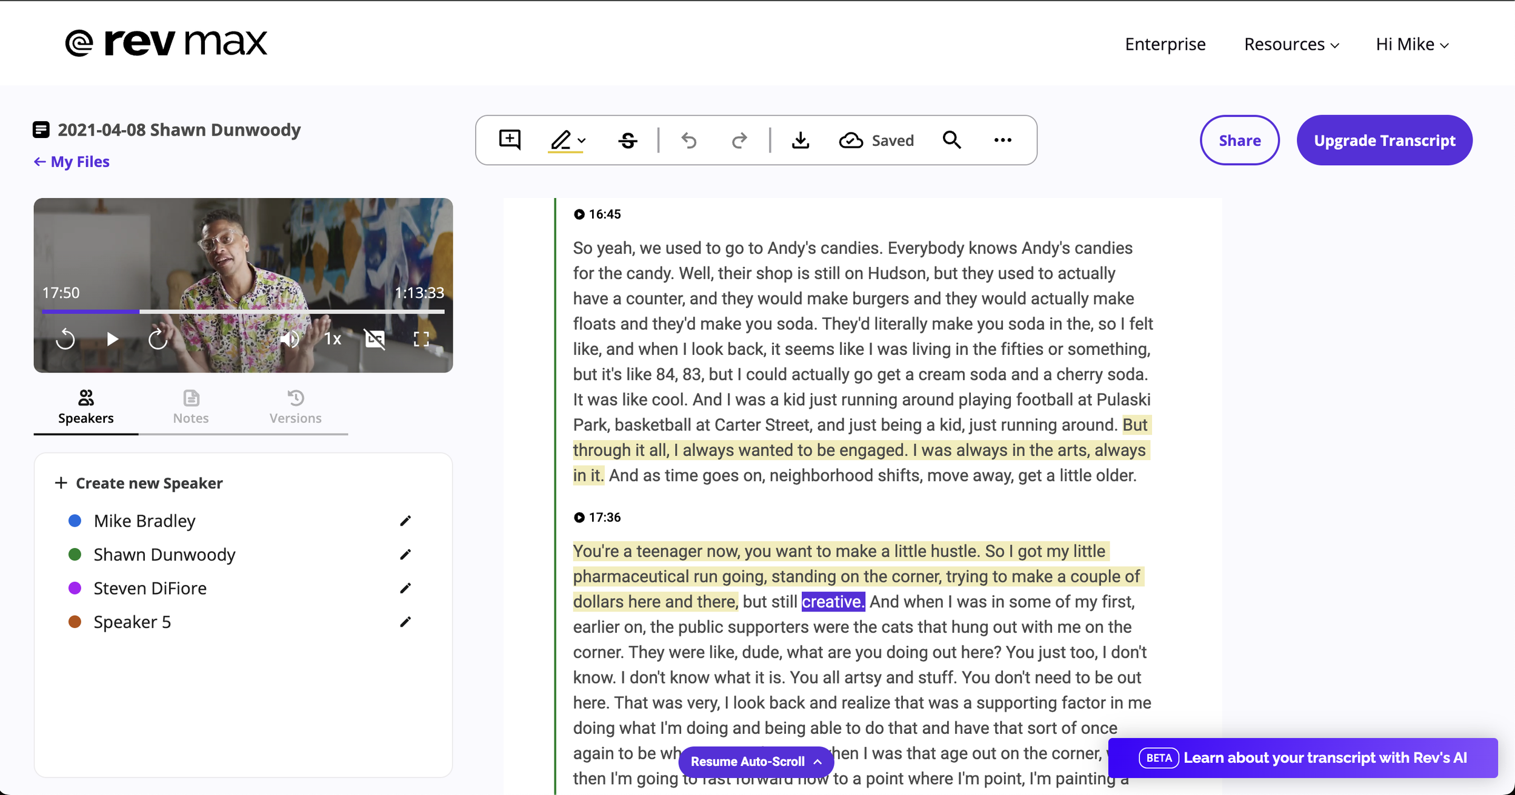Open the Resources dropdown menu
This screenshot has width=1515, height=795.
pos(1291,44)
